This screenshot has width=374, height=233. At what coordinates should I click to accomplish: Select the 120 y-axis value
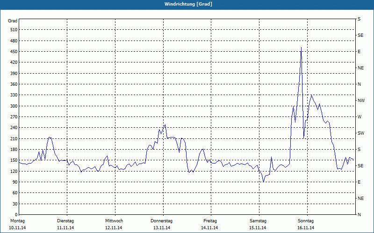[x=14, y=171]
